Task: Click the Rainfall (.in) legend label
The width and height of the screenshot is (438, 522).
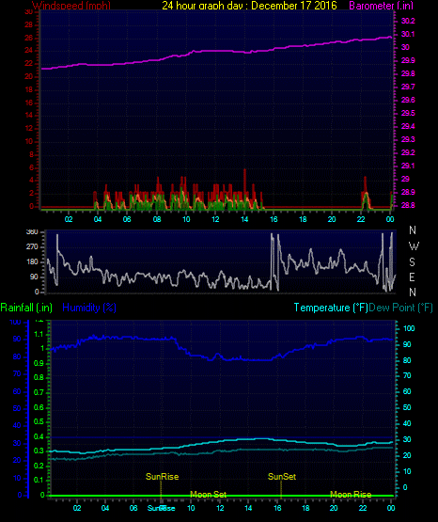Action: [26, 308]
